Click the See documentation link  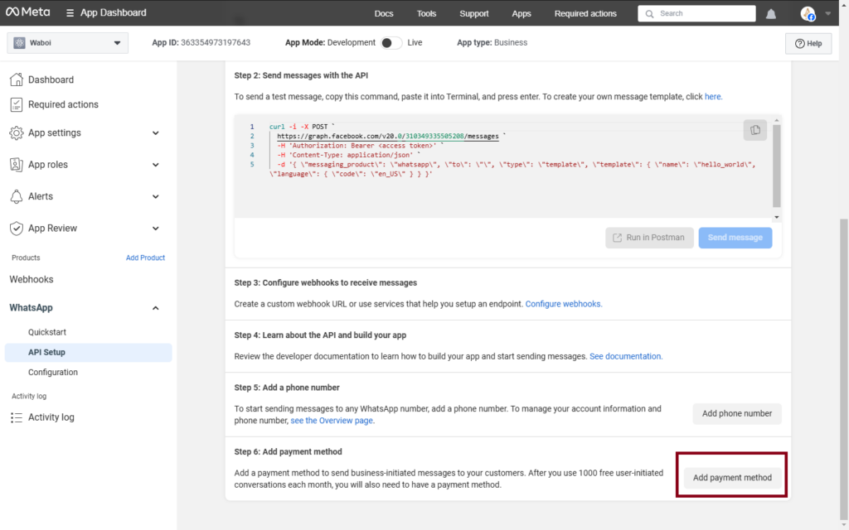pos(626,356)
